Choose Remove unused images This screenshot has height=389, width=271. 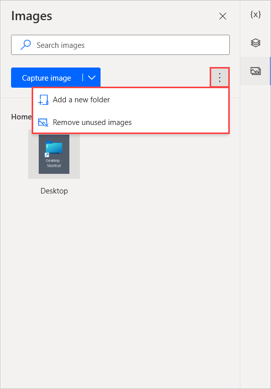(130, 122)
